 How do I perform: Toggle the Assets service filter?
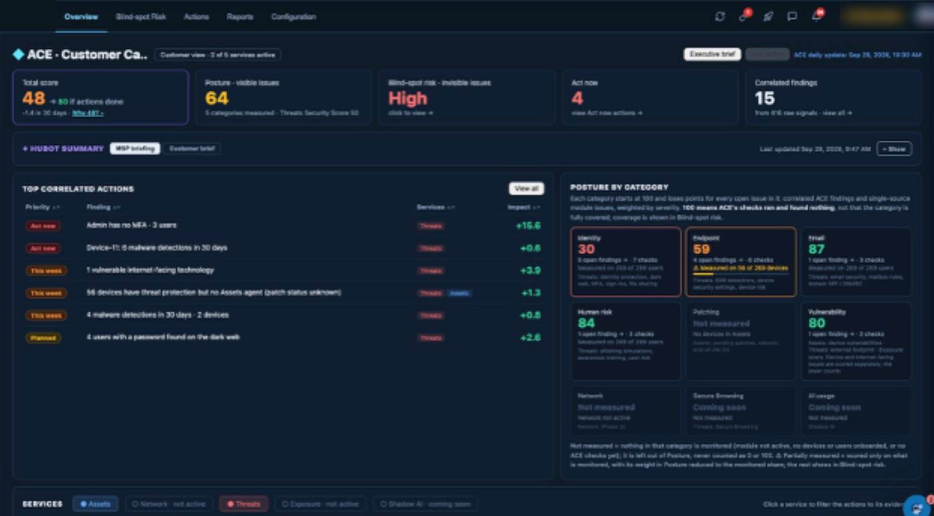click(95, 504)
